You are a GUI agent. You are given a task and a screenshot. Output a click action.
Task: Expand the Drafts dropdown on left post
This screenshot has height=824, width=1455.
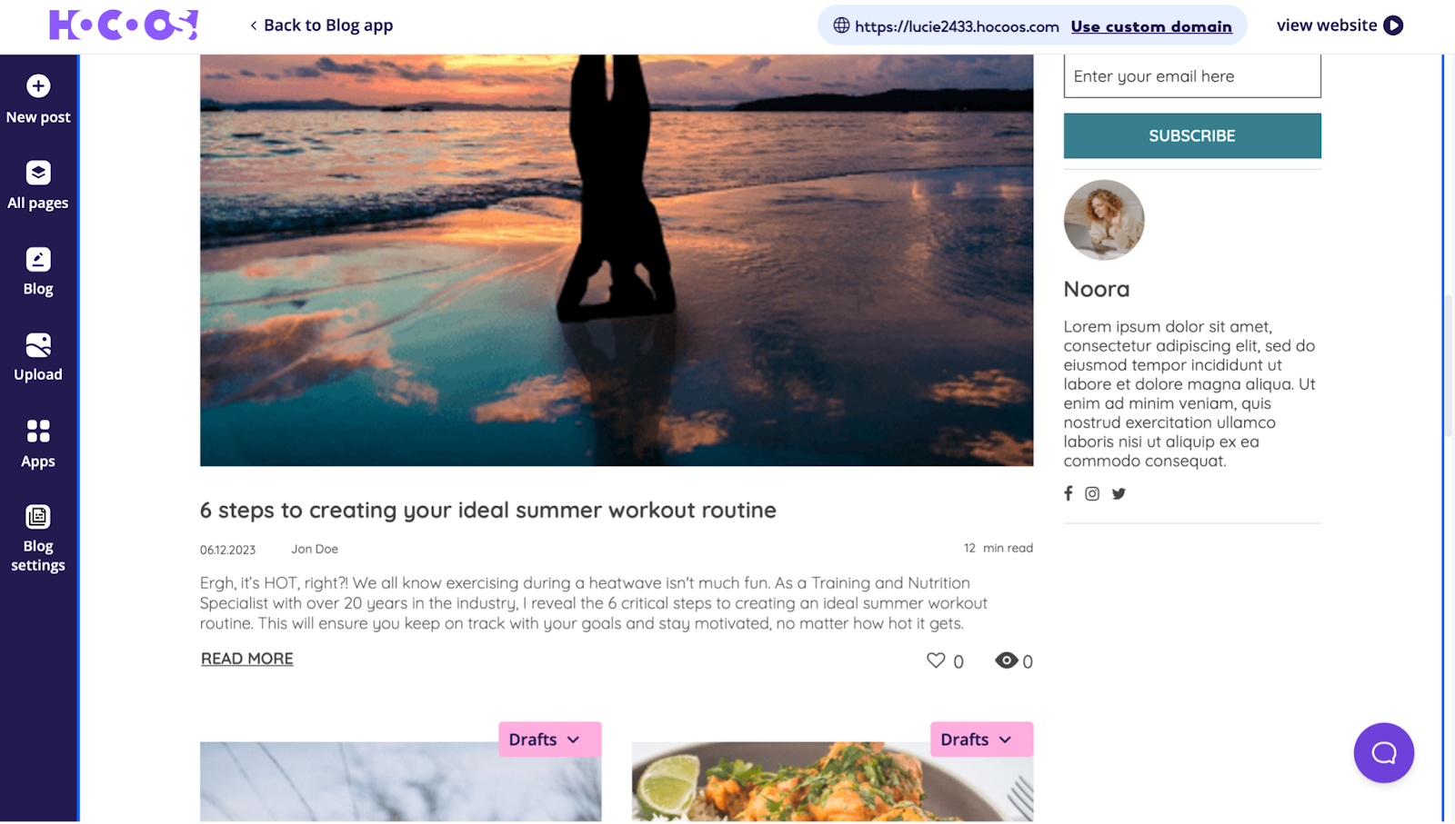pos(549,740)
